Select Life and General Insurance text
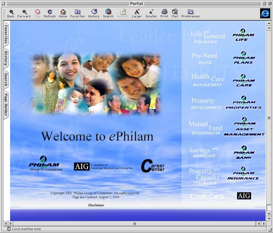273x233 pixels. (x=208, y=37)
